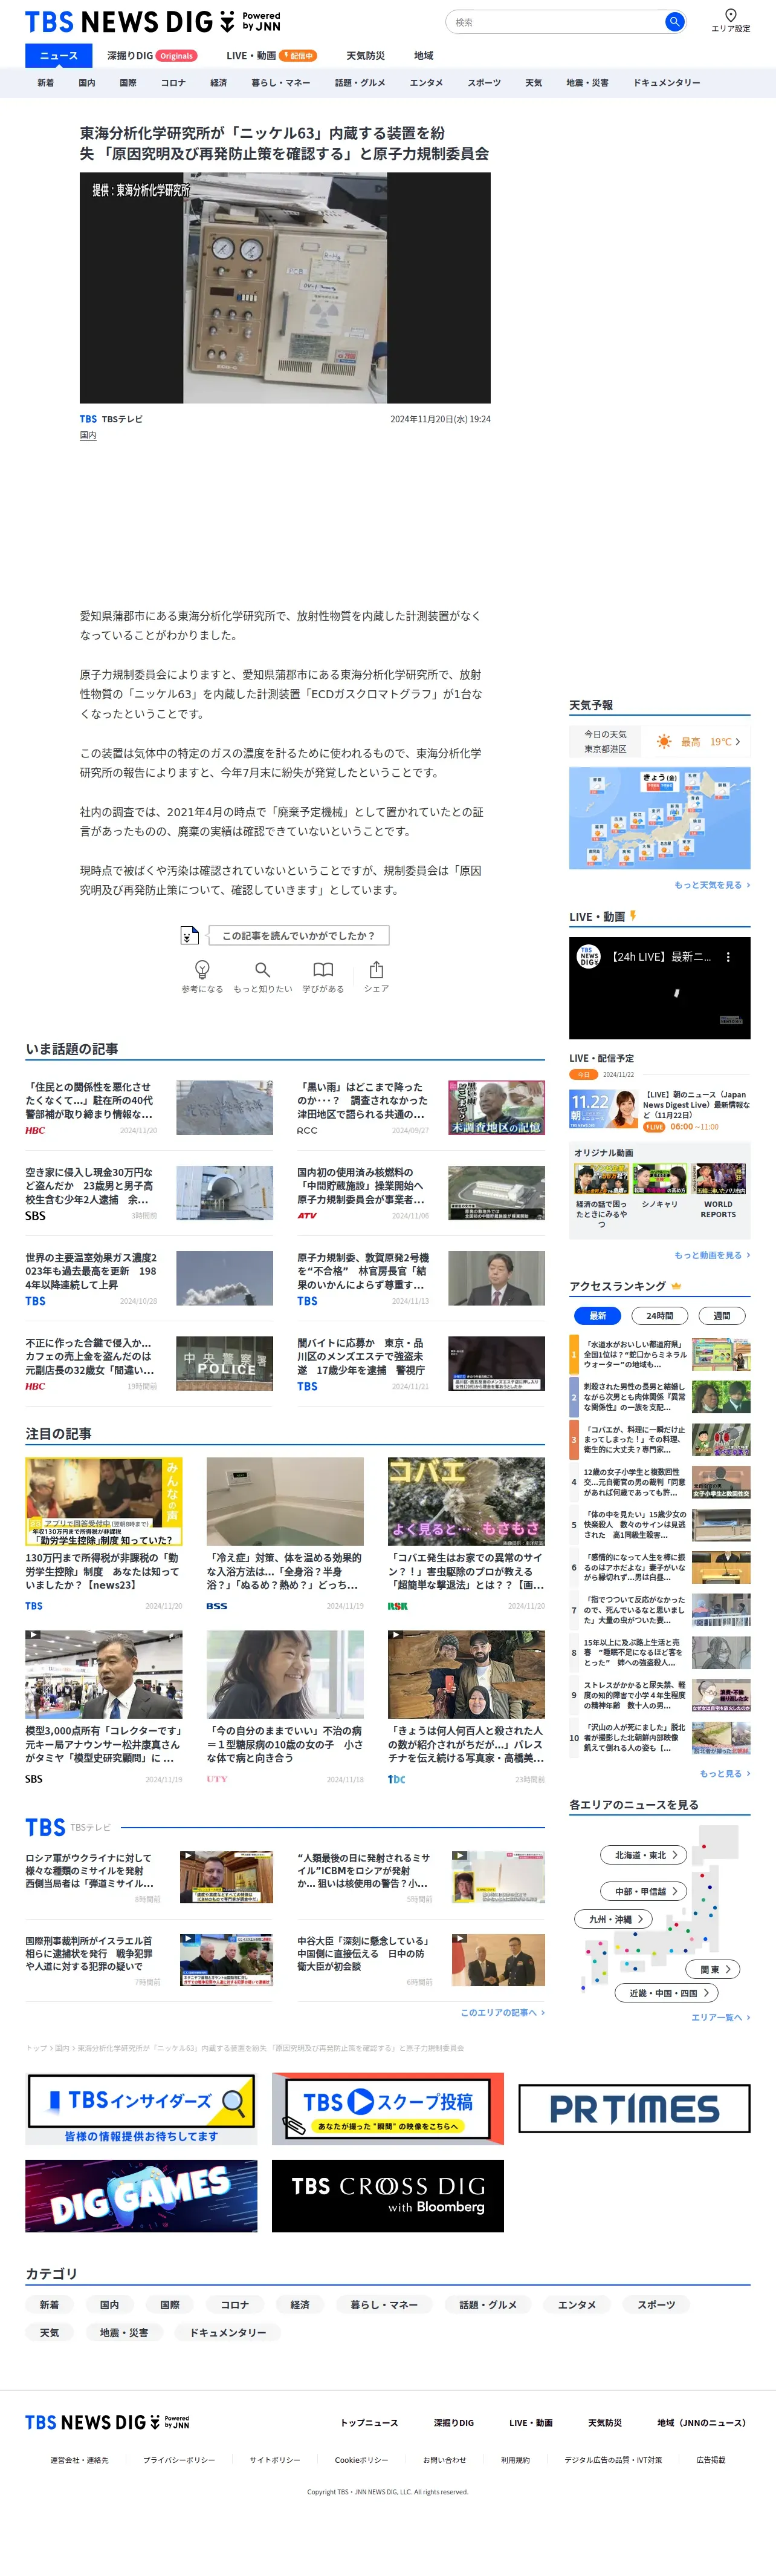Select 新着 in the top sub-navigation

(x=46, y=83)
